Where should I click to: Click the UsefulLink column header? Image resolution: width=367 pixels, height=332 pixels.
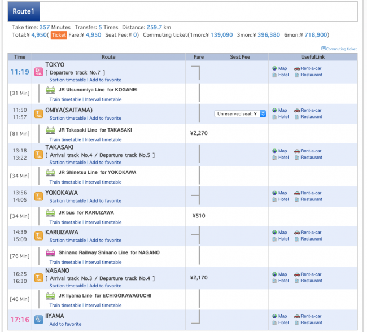tap(313, 57)
